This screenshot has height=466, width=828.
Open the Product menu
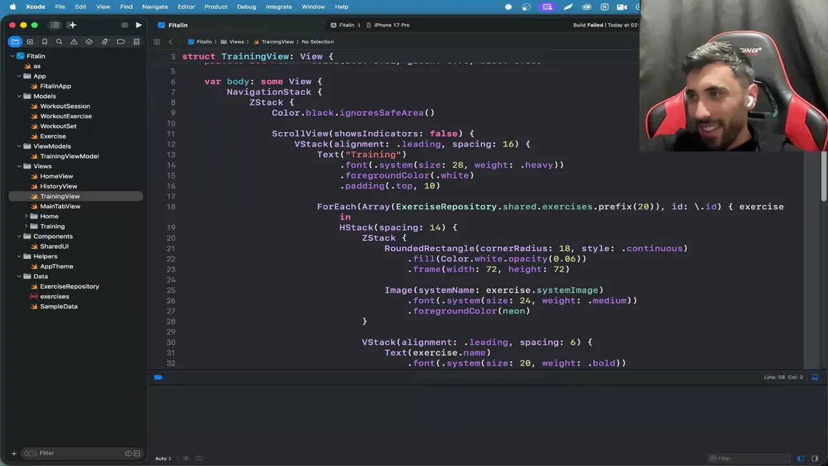(215, 6)
